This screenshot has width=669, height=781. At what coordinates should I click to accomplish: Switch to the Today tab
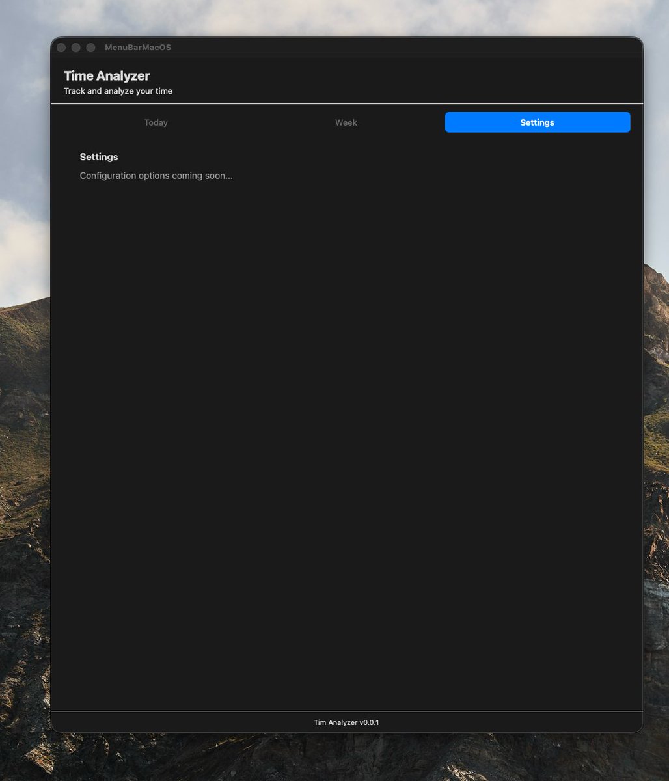click(x=156, y=122)
